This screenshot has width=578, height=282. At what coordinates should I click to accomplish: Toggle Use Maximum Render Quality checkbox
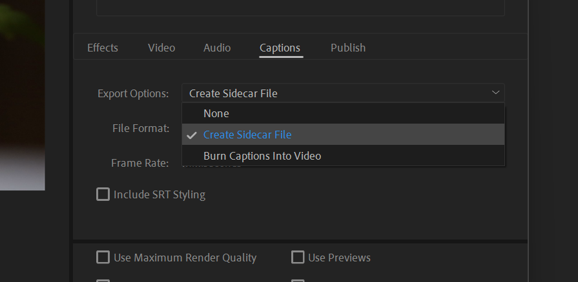103,258
